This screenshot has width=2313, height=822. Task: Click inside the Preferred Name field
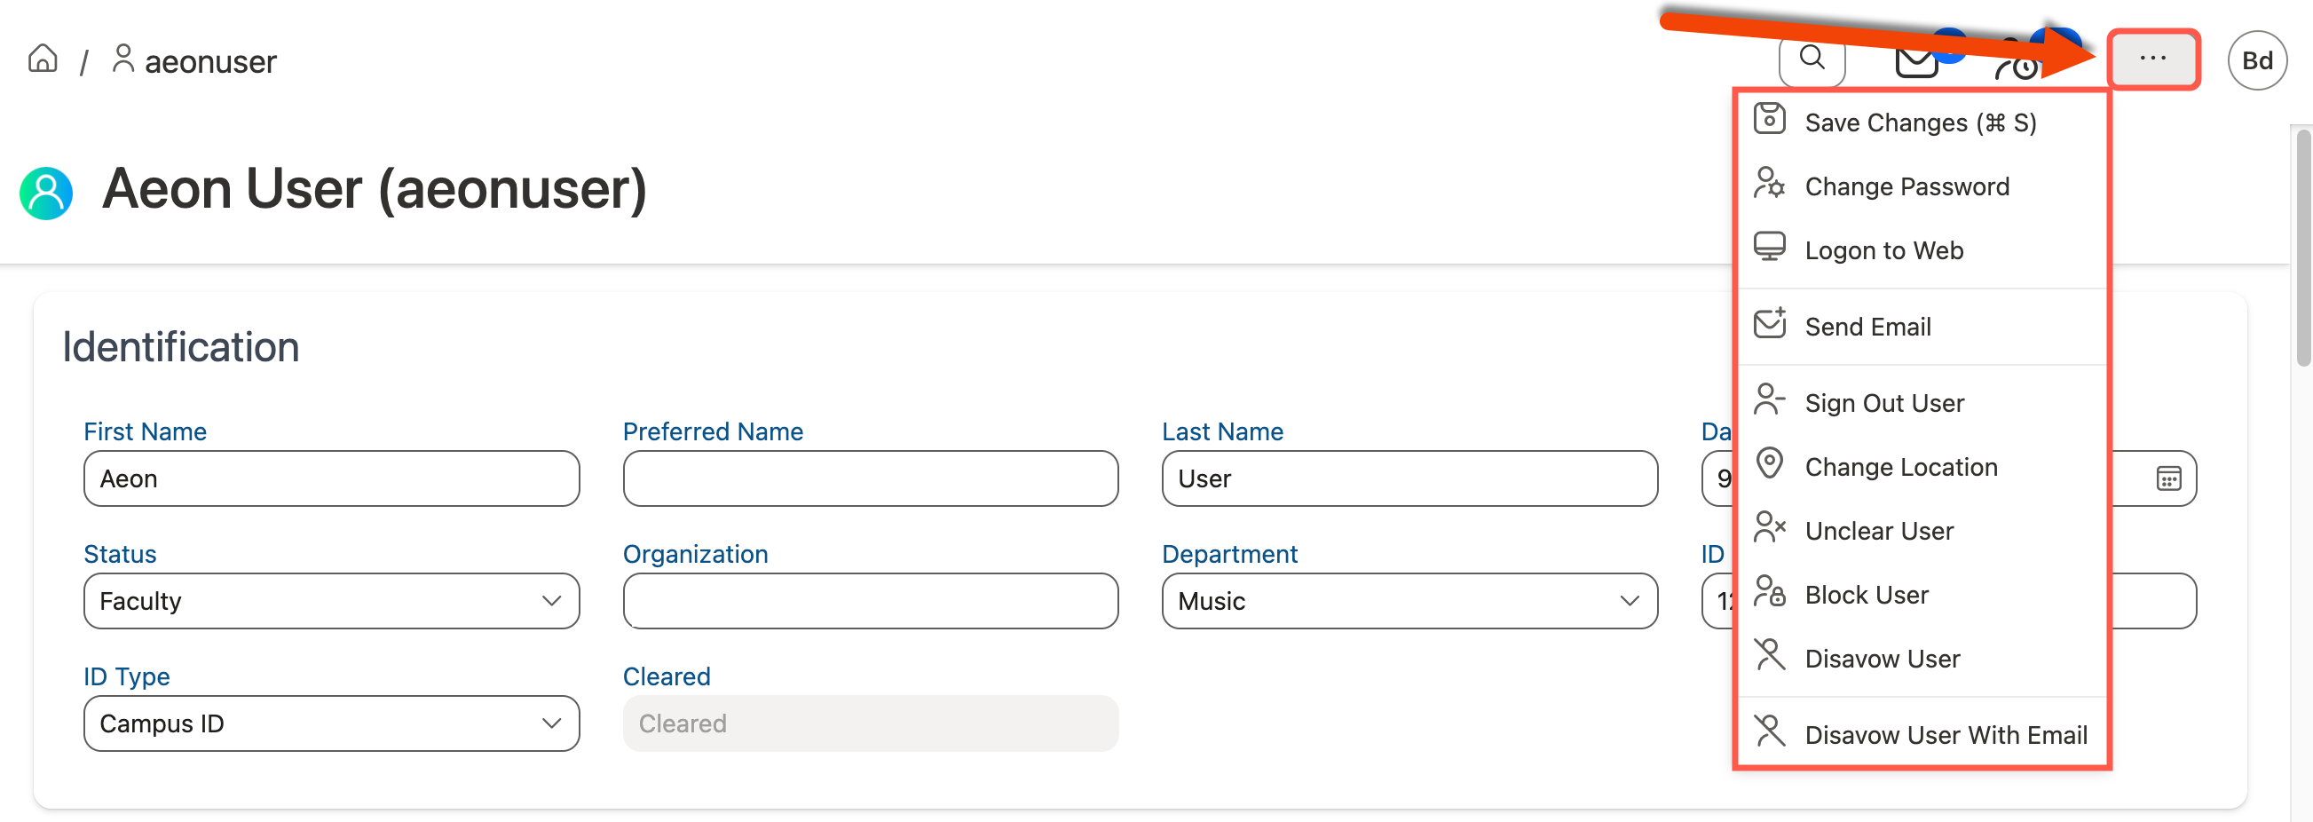pos(869,478)
